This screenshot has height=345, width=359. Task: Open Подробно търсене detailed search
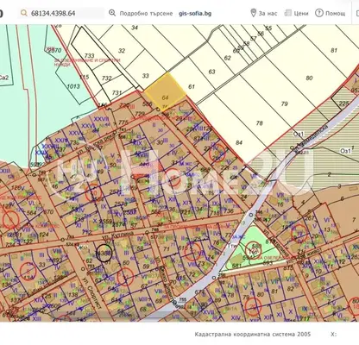click(x=146, y=14)
